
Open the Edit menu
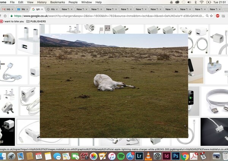21,2
